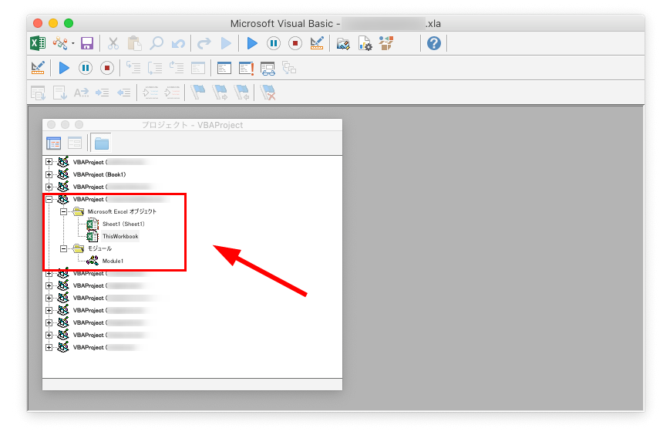
Task: Click List Properties/Methods icon in Edit toolbar
Action: (38, 93)
